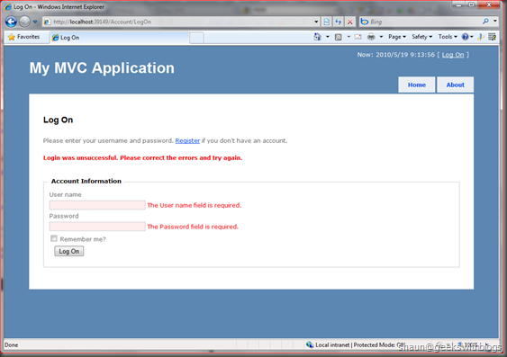Open the search provider dropdown arrow
Screen dimensions: 507x357
point(495,22)
